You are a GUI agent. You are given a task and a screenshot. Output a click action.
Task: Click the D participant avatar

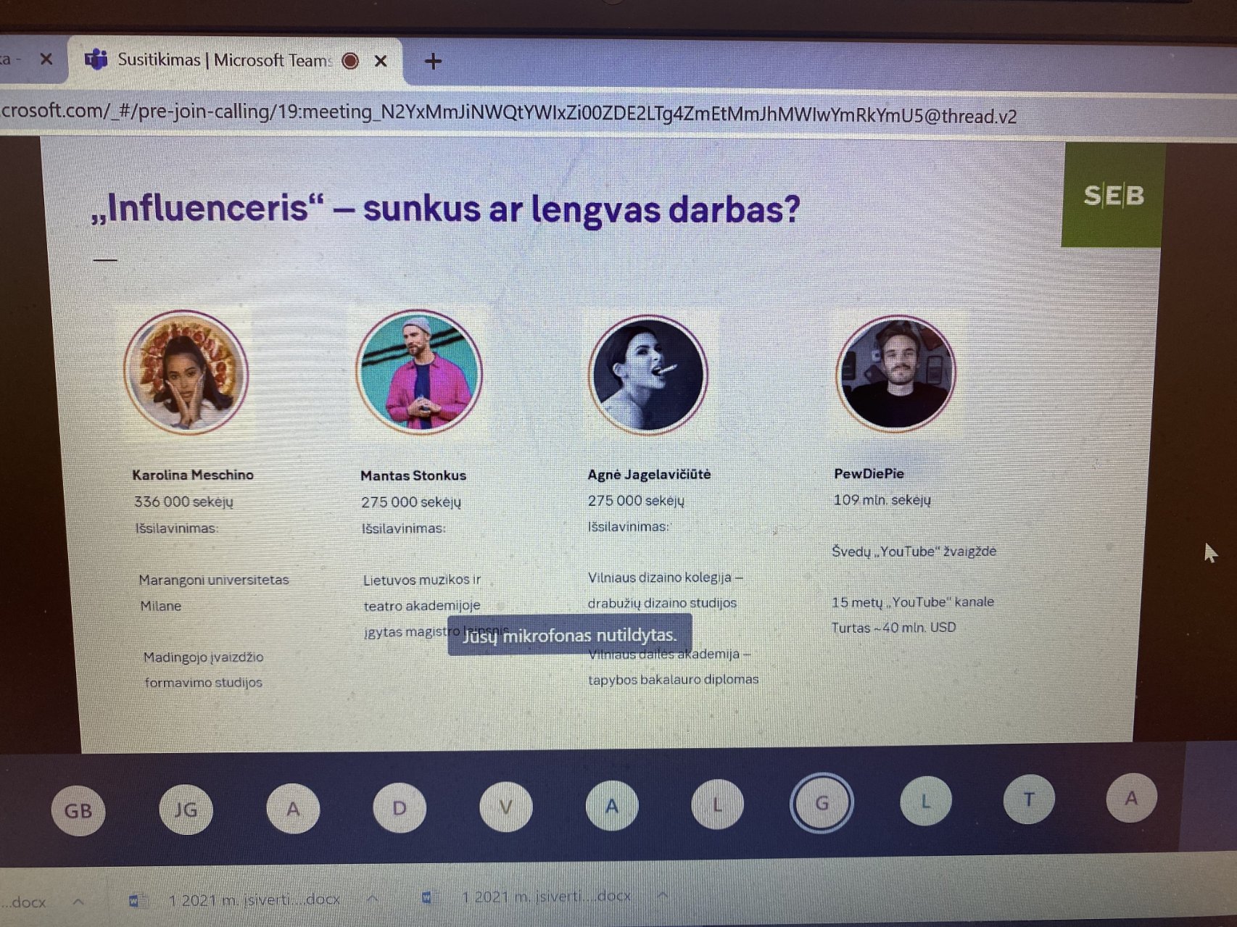click(400, 807)
